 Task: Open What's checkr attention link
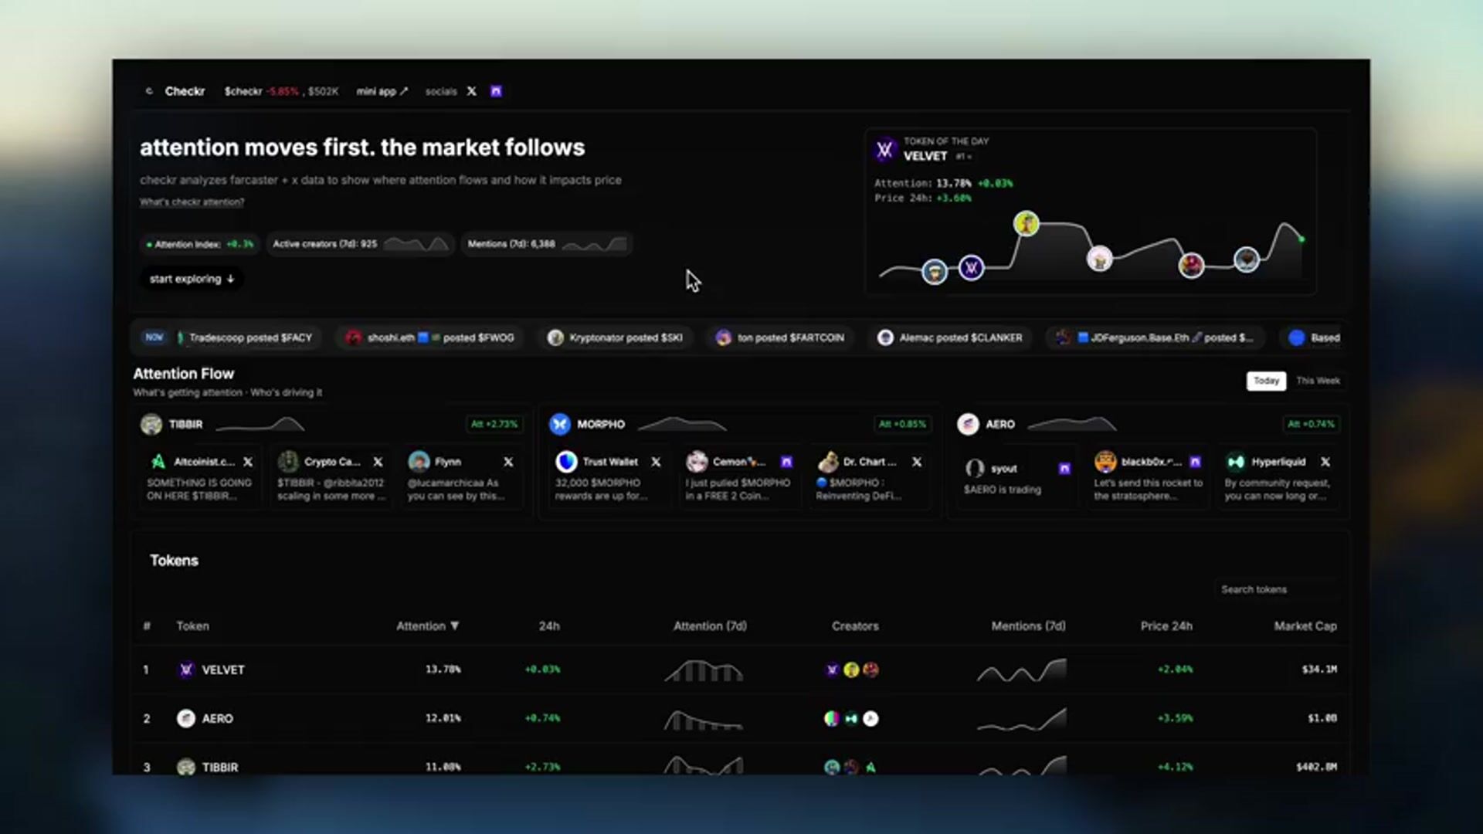pos(192,202)
